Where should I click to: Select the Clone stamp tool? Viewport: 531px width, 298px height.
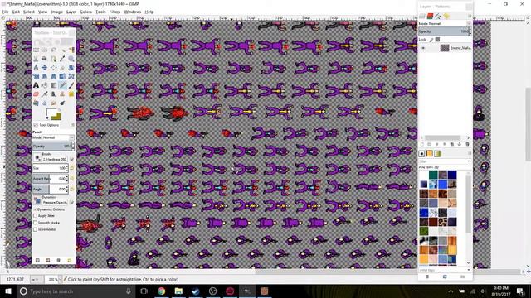coord(63,94)
